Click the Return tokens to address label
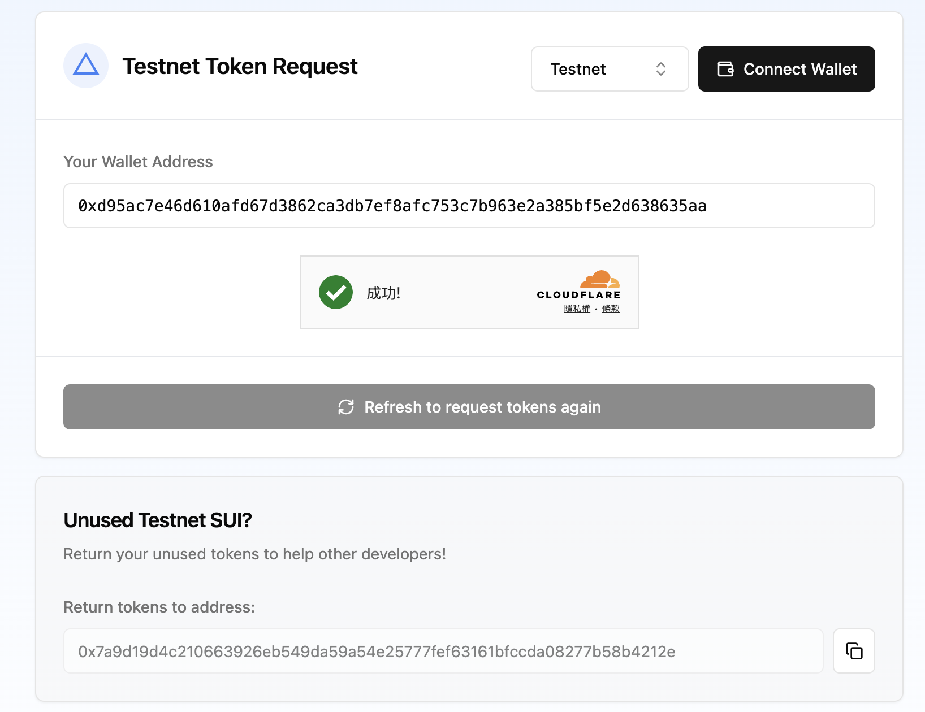 point(159,607)
